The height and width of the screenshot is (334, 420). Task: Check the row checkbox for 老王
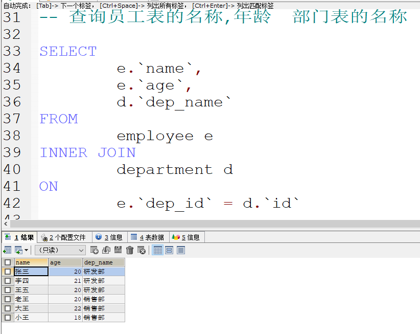(x=7, y=299)
